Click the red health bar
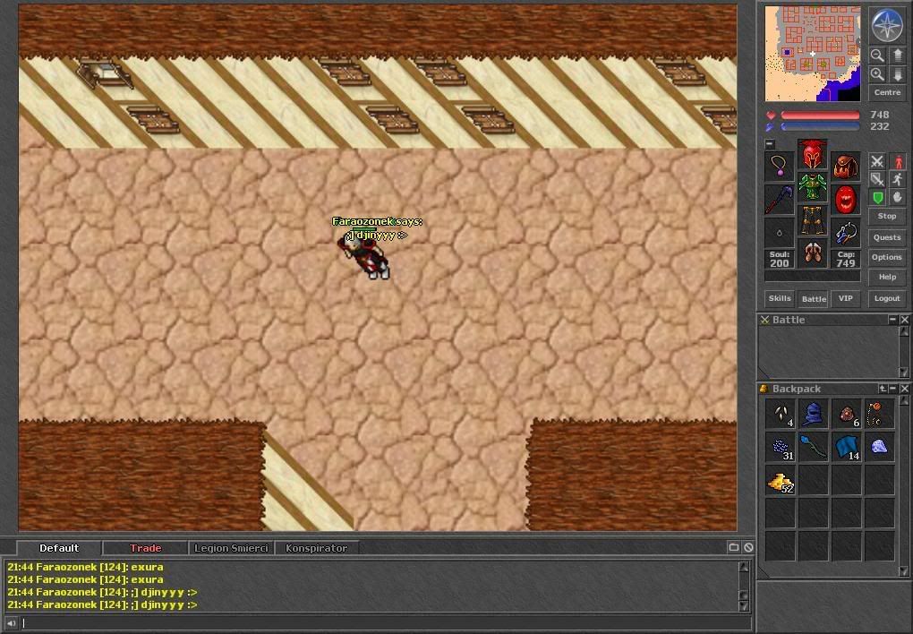 [x=820, y=116]
